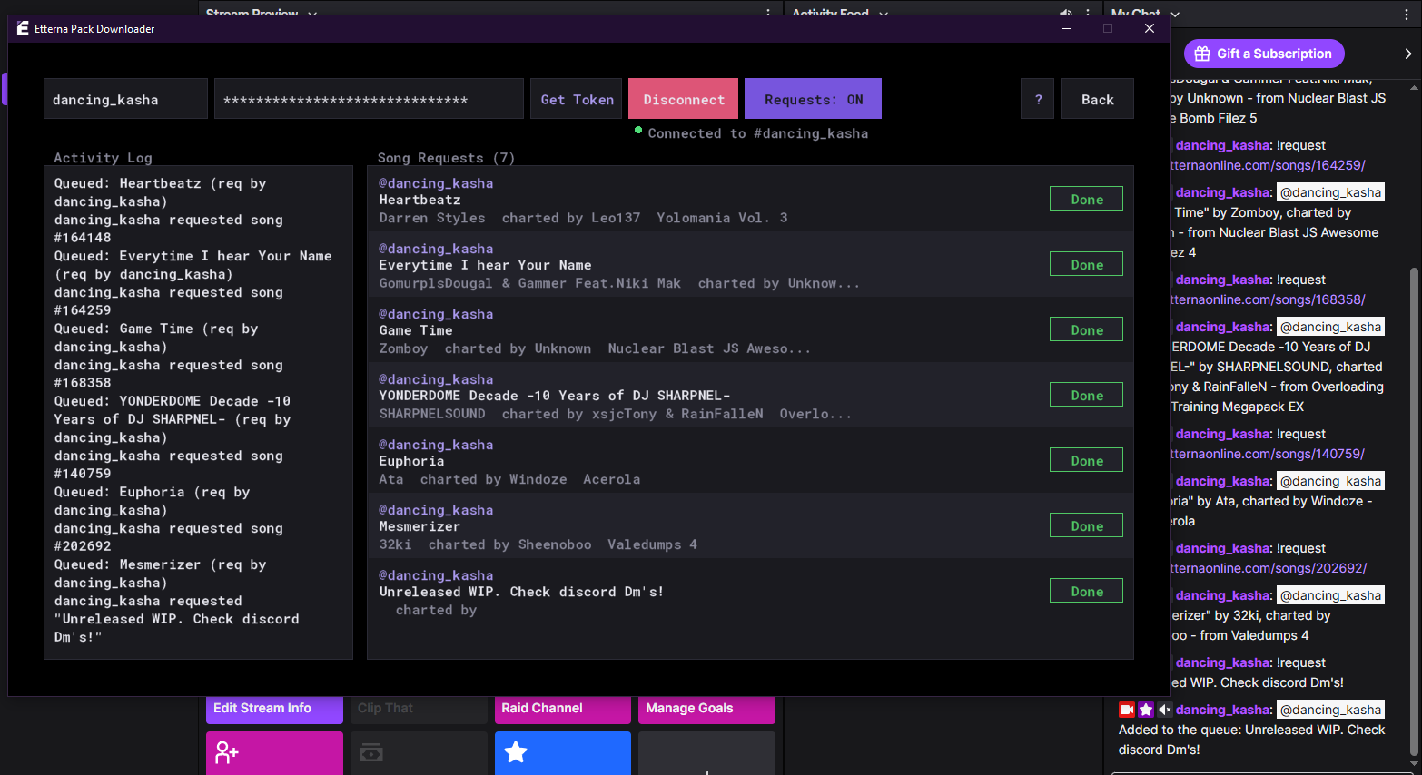Click the Song Requests (7) heading

click(x=446, y=158)
